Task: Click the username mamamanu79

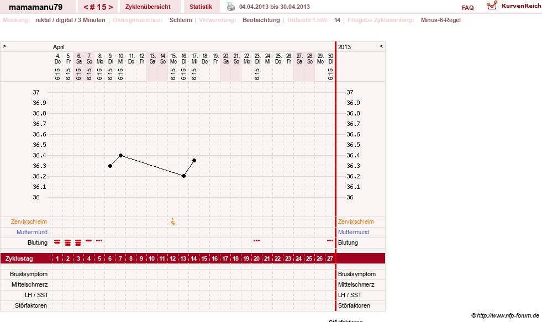Action: [x=35, y=7]
